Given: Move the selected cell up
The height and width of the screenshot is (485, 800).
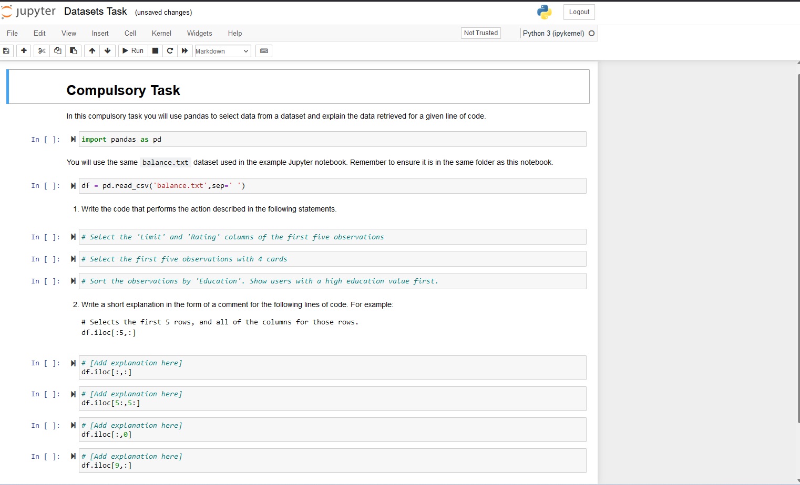Looking at the screenshot, I should (x=91, y=51).
